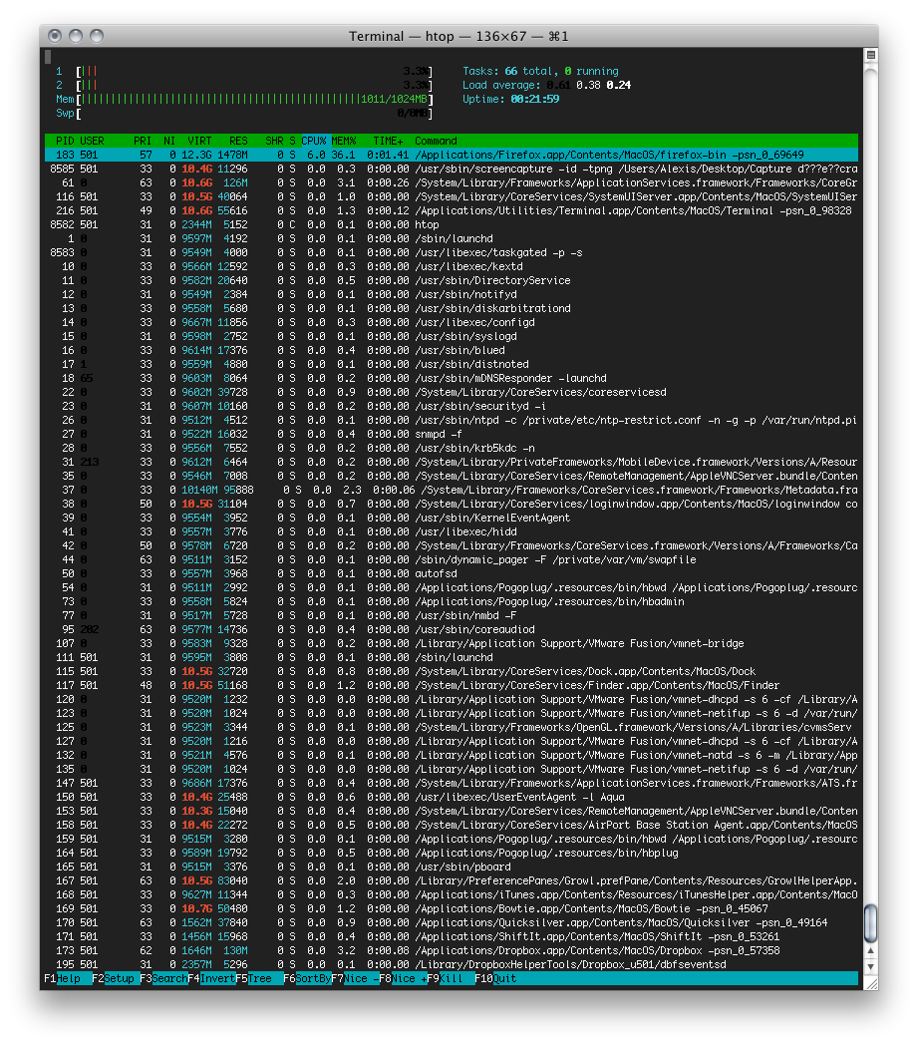The width and height of the screenshot is (918, 1045).
Task: Click the NI column header
Action: click(x=169, y=141)
